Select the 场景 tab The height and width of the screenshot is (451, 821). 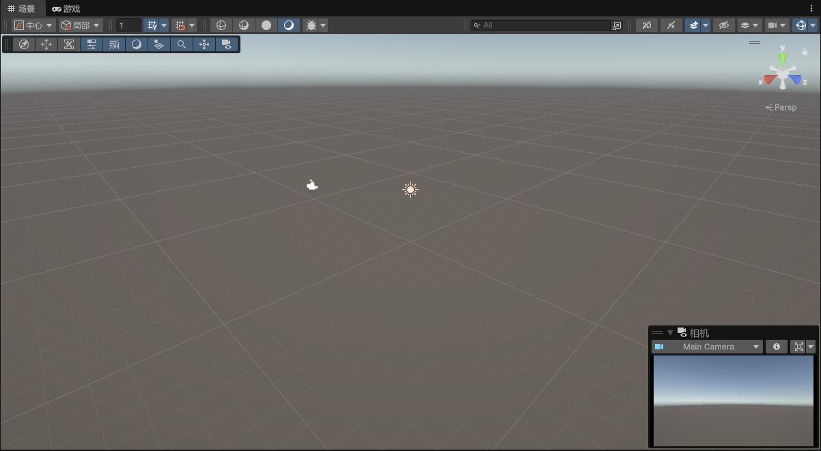pos(21,9)
